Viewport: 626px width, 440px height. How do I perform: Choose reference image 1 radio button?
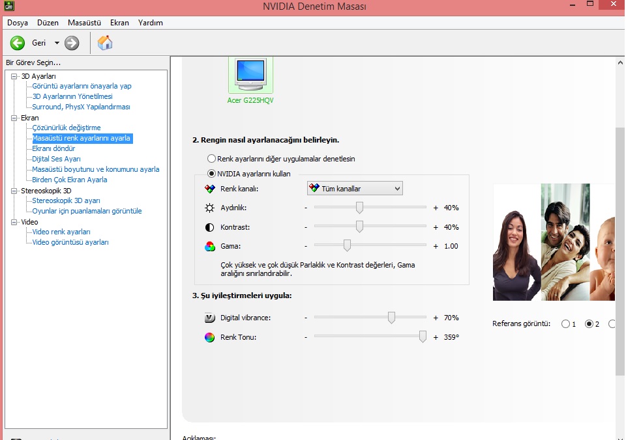tap(565, 324)
